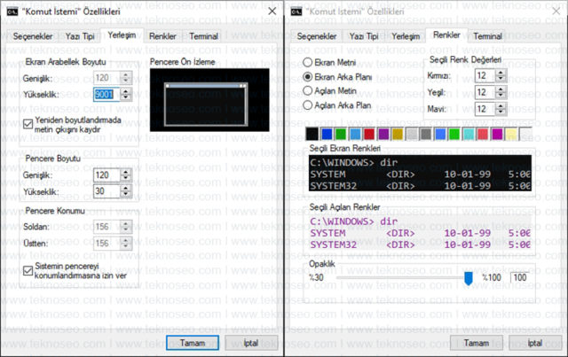Click the Üstten position field showing 156
The height and width of the screenshot is (357, 568).
click(x=107, y=243)
